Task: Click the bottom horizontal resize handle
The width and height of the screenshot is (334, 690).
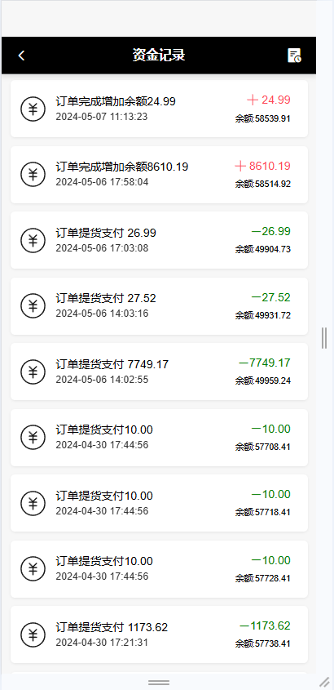Action: [159, 683]
